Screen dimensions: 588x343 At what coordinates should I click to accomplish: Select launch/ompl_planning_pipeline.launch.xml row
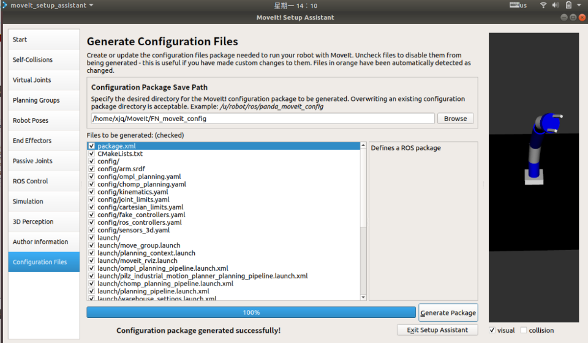click(x=224, y=268)
